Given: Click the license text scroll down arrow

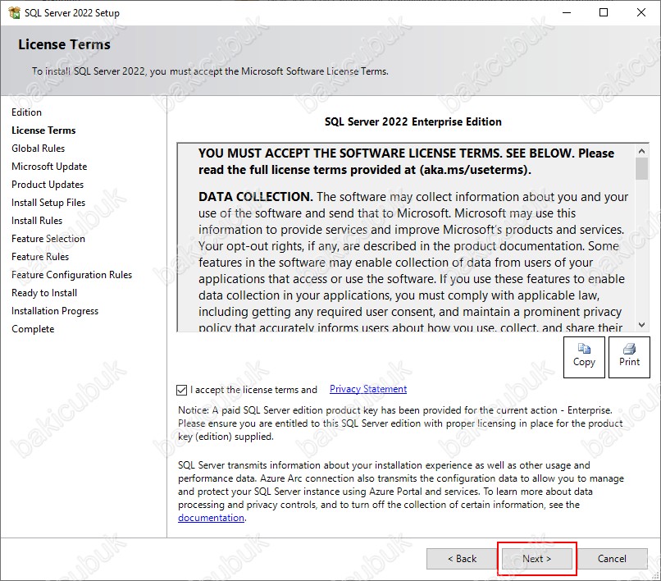Looking at the screenshot, I should point(641,325).
